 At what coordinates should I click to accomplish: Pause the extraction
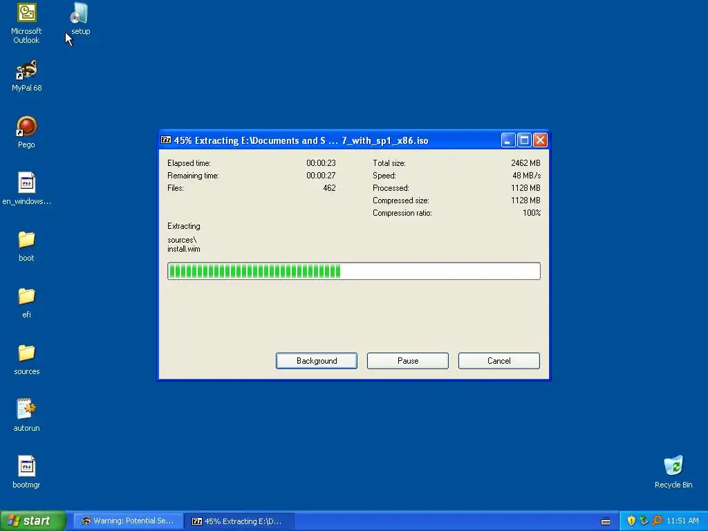408,361
